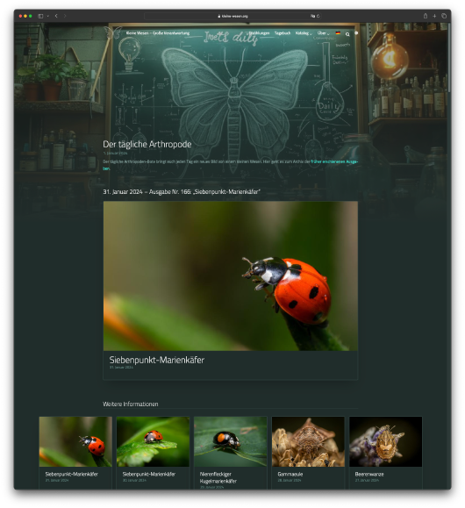Open the Siebenpunkt-Marienkäfer article title

point(156,360)
